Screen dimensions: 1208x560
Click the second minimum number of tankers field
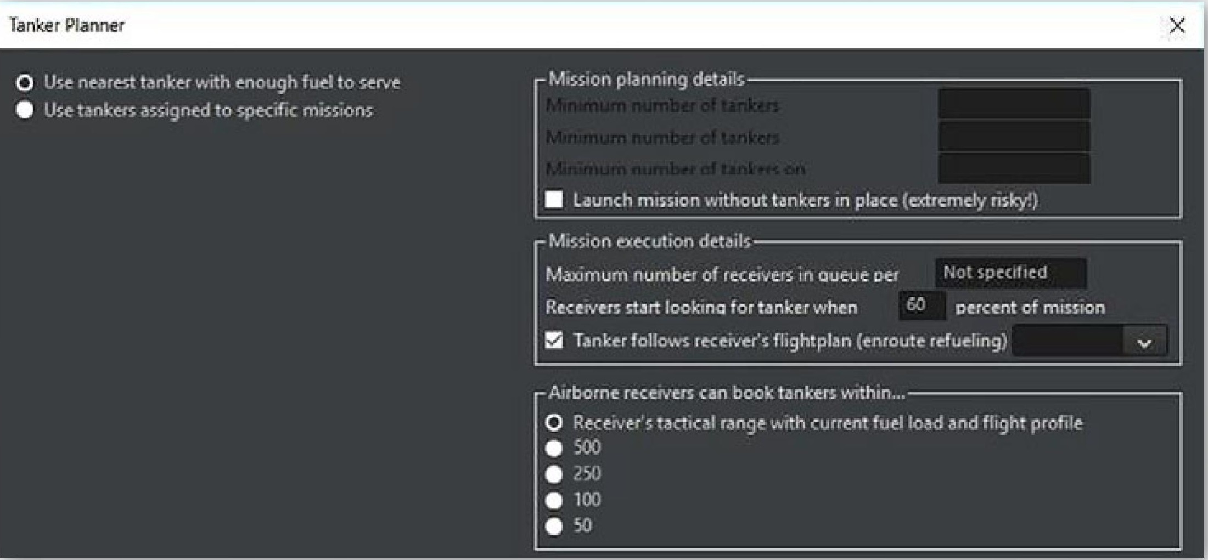coord(1014,137)
